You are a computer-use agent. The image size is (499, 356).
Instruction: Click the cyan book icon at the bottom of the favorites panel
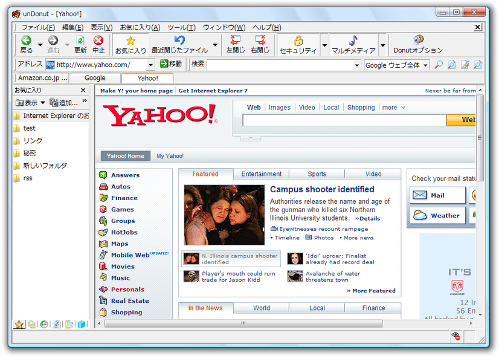[82, 324]
